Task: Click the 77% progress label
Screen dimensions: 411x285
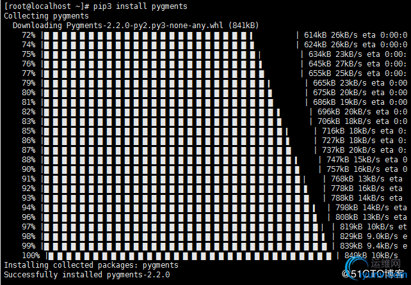Action: click(x=29, y=73)
